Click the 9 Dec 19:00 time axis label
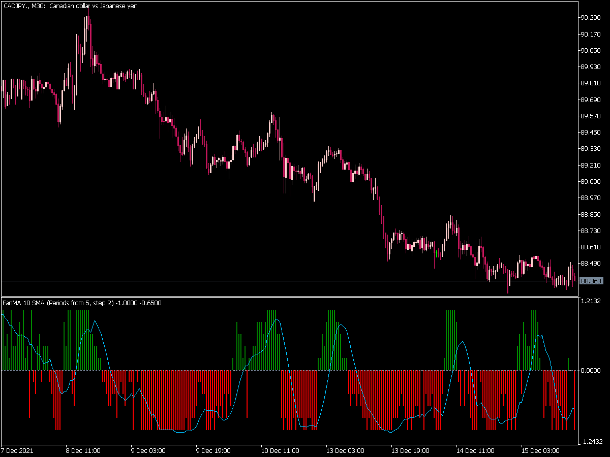The image size is (610, 457). tap(213, 451)
